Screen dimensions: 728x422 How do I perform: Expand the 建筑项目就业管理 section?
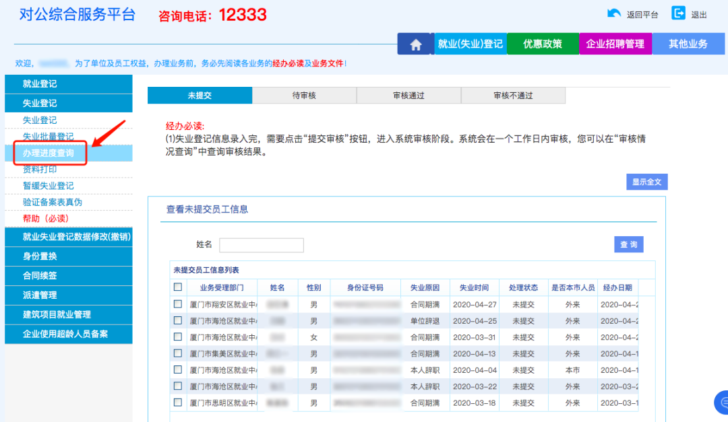[68, 314]
